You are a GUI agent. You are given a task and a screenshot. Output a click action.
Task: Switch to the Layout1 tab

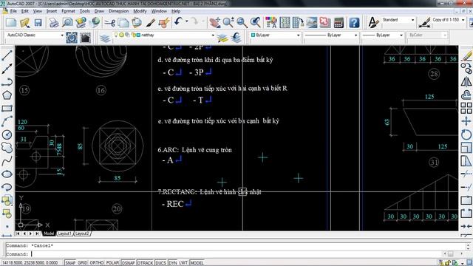tap(64, 233)
